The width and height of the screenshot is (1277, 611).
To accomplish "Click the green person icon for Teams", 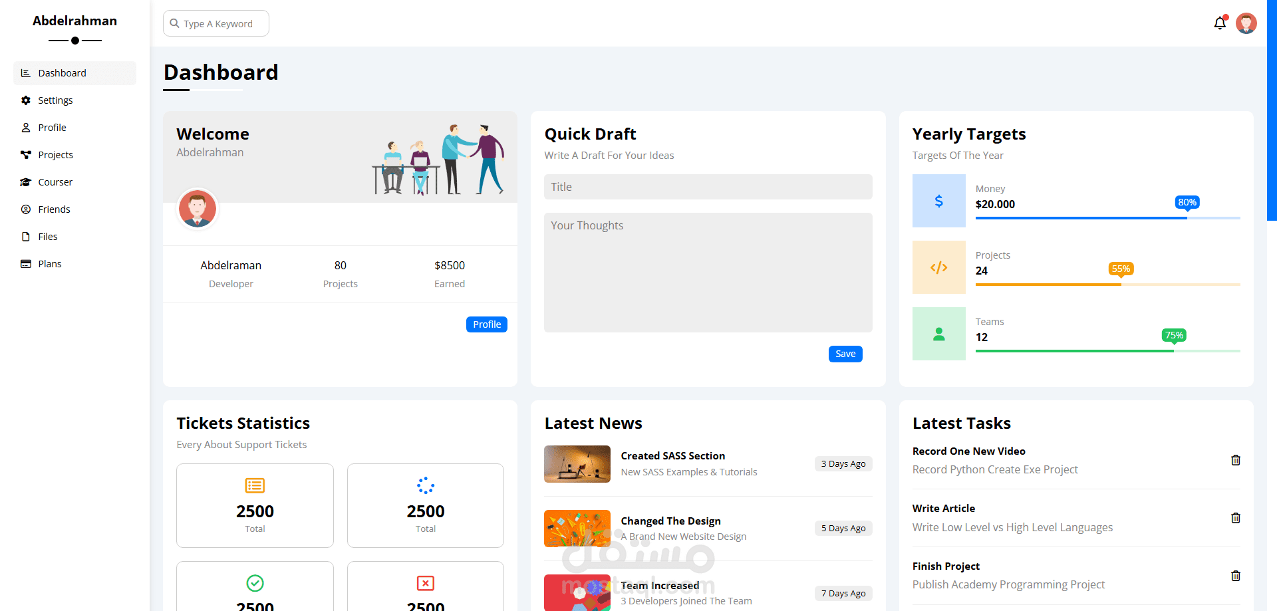I will click(x=938, y=333).
